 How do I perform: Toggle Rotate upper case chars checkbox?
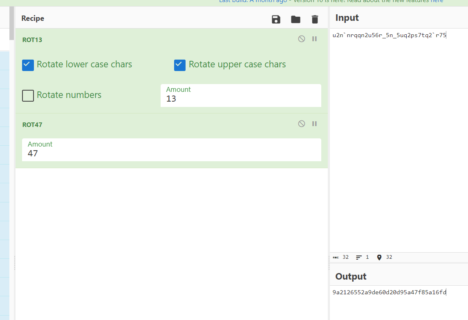click(180, 65)
